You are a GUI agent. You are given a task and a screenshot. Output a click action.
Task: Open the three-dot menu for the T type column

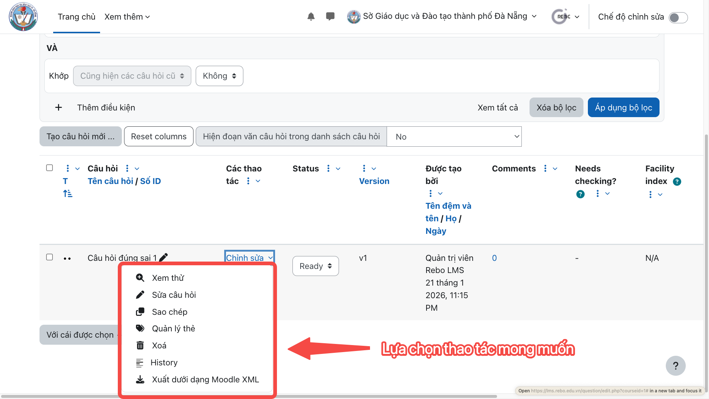coord(68,168)
